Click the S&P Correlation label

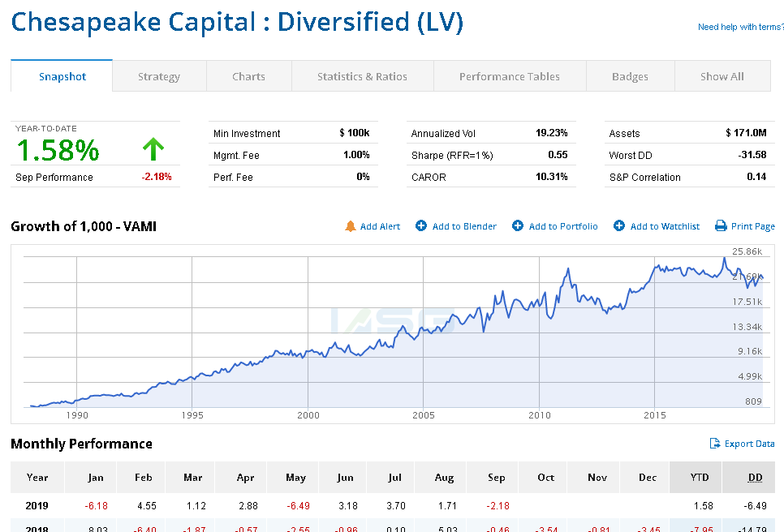(x=645, y=178)
